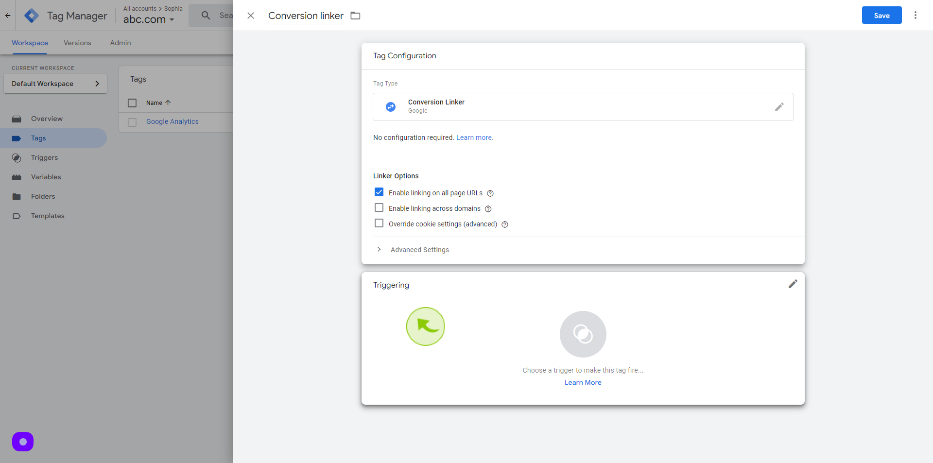Rename the tag title Conversion linker
The width and height of the screenshot is (933, 463).
(x=306, y=16)
